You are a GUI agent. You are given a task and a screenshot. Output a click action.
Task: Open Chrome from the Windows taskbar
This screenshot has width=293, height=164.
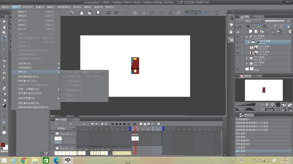(x=24, y=160)
